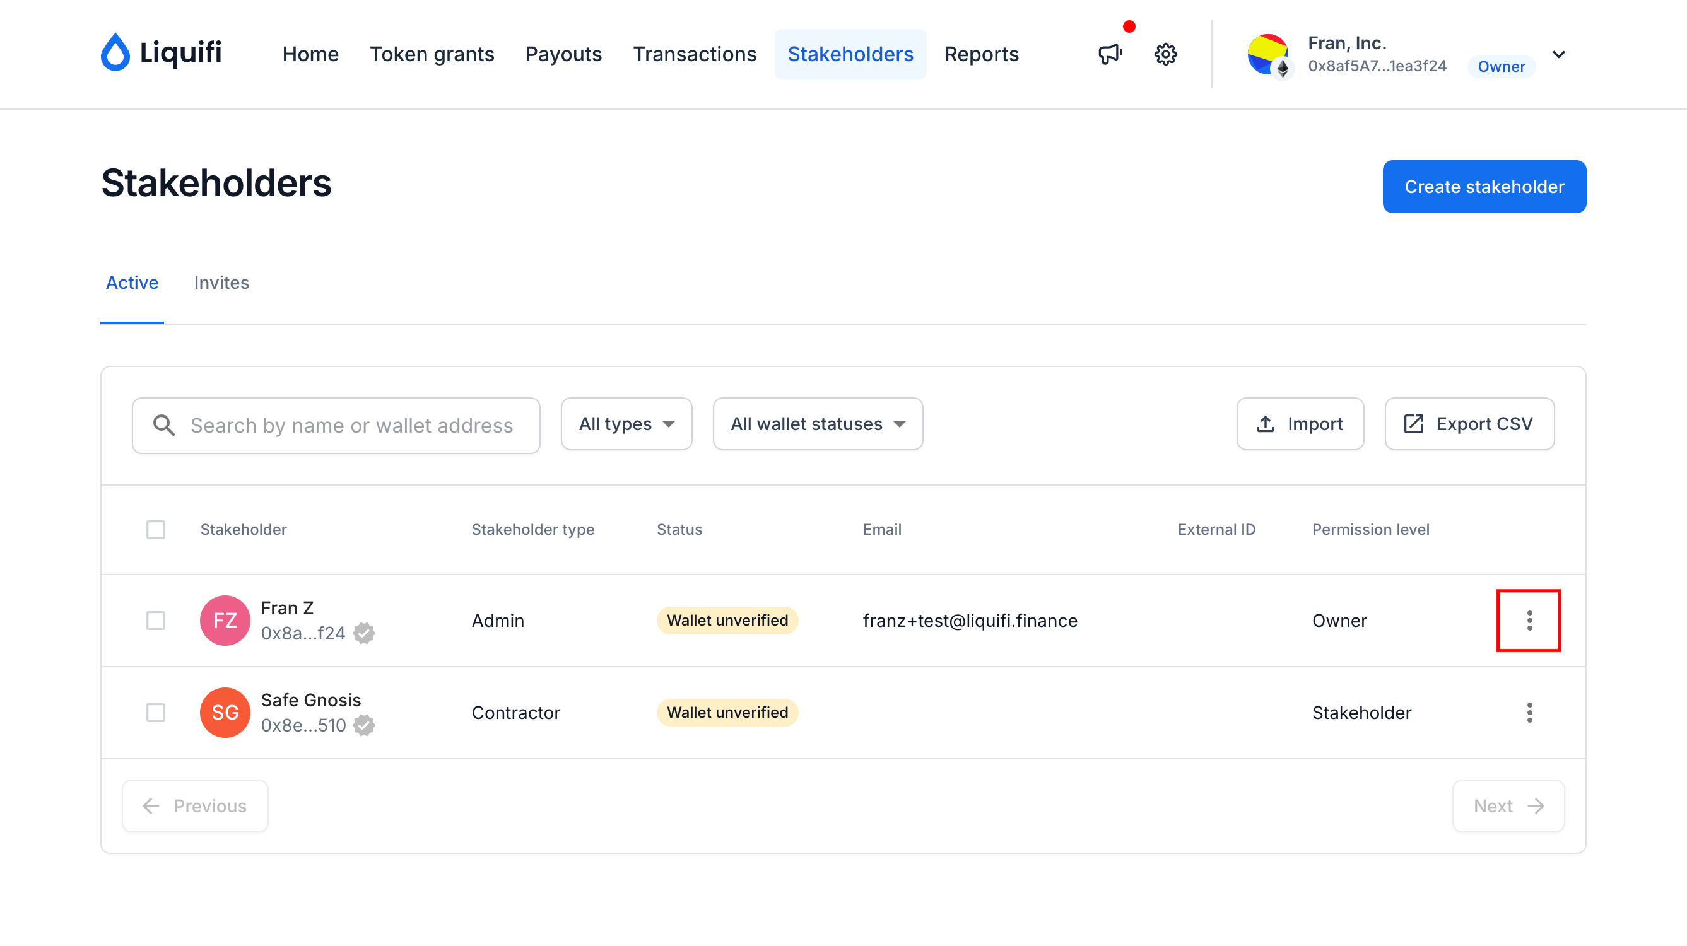Click the Fran Z stakeholder name
This screenshot has width=1687, height=946.
click(287, 608)
